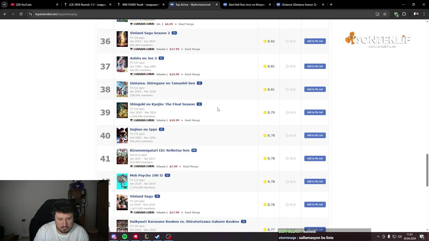This screenshot has width=429, height=241.
Task: Open the browser profile avatar
Action: pos(416,14)
